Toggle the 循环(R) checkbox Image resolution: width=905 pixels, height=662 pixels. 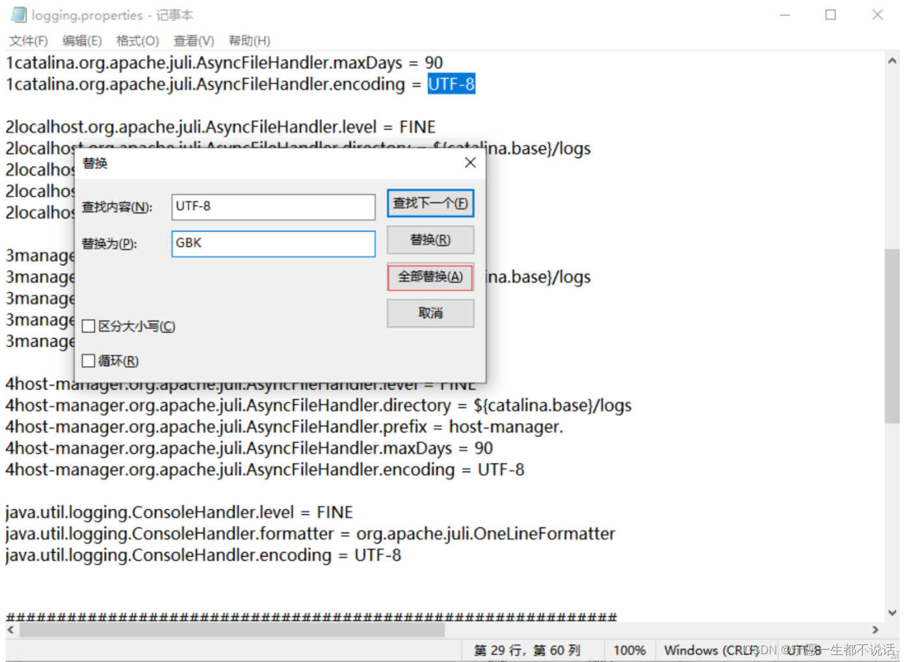pyautogui.click(x=89, y=361)
